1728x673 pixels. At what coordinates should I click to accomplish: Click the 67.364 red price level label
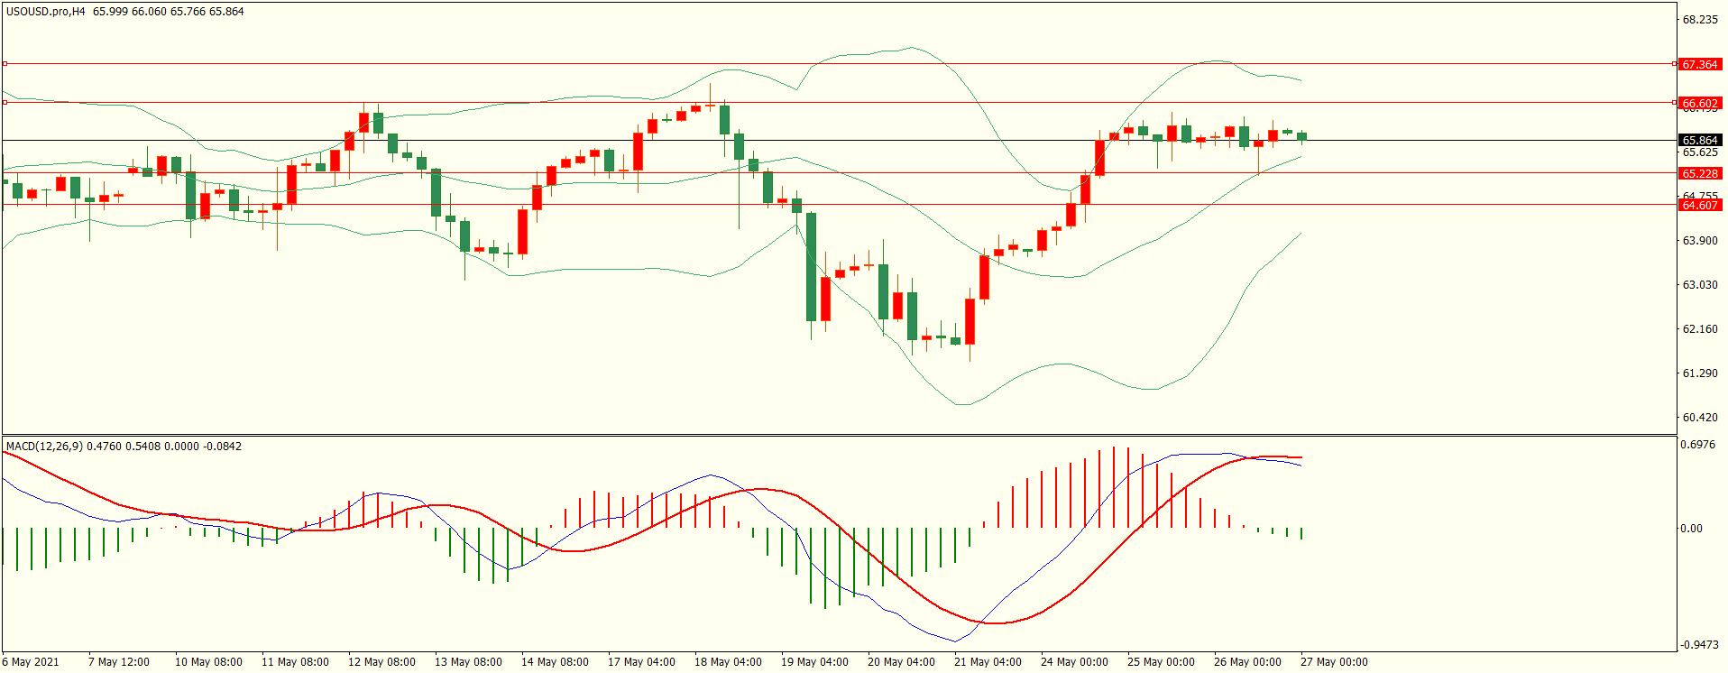coord(1699,64)
